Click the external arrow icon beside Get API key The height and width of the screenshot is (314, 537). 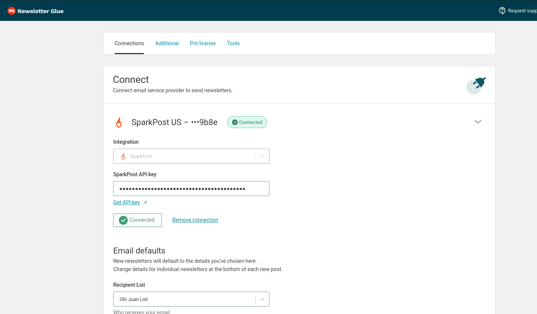145,202
